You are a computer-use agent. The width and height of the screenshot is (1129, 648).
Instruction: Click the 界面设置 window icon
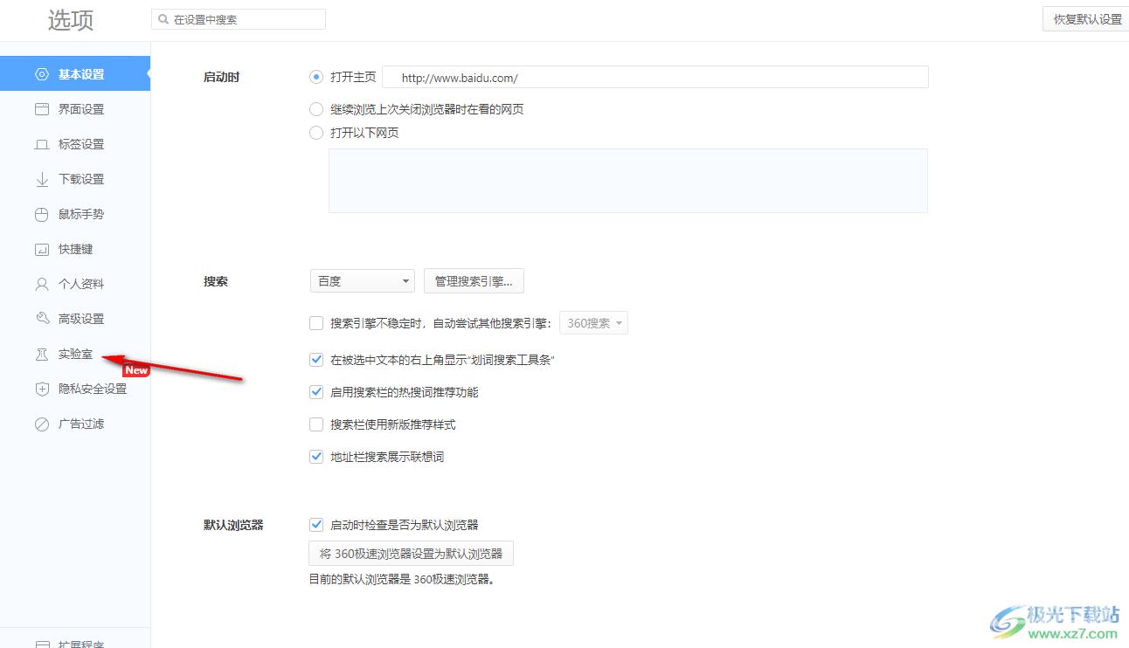pyautogui.click(x=42, y=109)
